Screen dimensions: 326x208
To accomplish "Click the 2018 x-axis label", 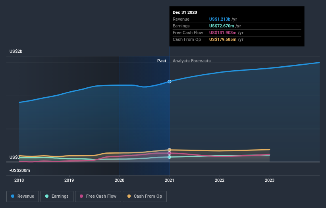I will point(19,180).
